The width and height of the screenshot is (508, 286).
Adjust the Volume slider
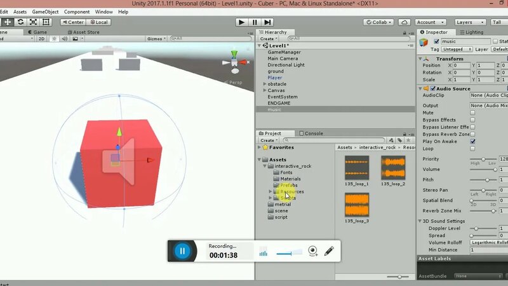click(x=483, y=170)
